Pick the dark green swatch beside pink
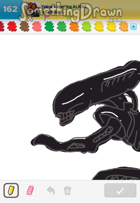This screenshot has width=140, height=203. pos(49,26)
